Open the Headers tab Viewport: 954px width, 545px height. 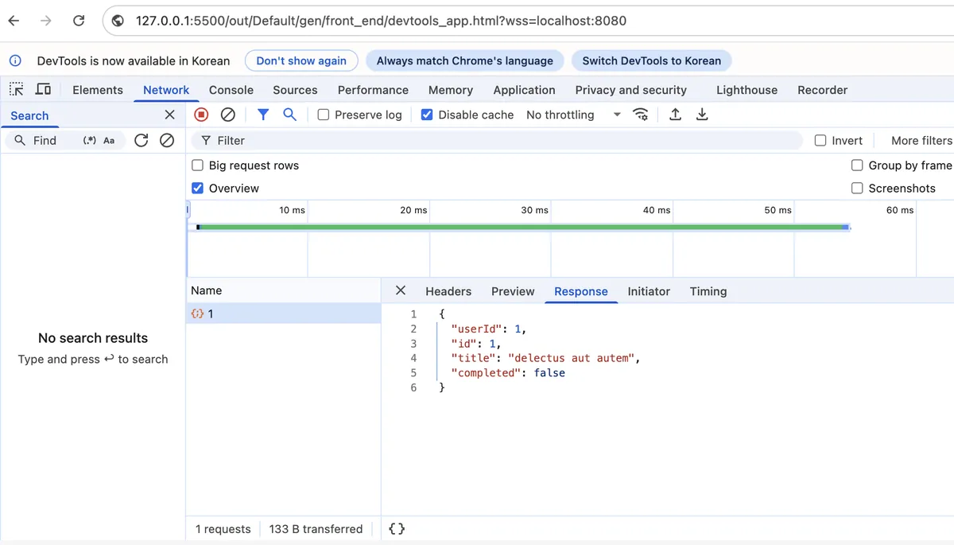click(448, 291)
